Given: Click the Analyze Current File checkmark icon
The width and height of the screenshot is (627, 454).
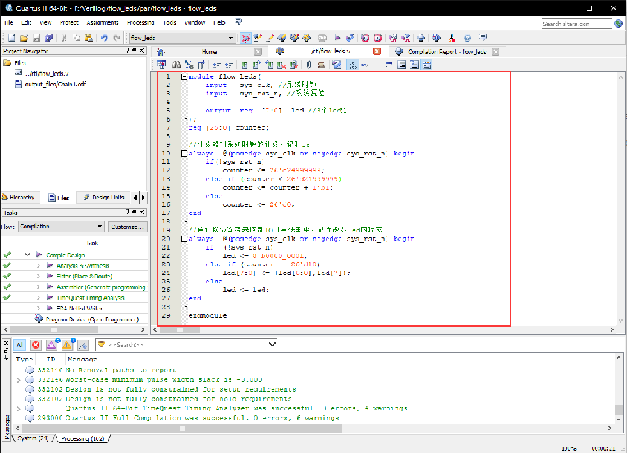Looking at the screenshot, I should 336,64.
